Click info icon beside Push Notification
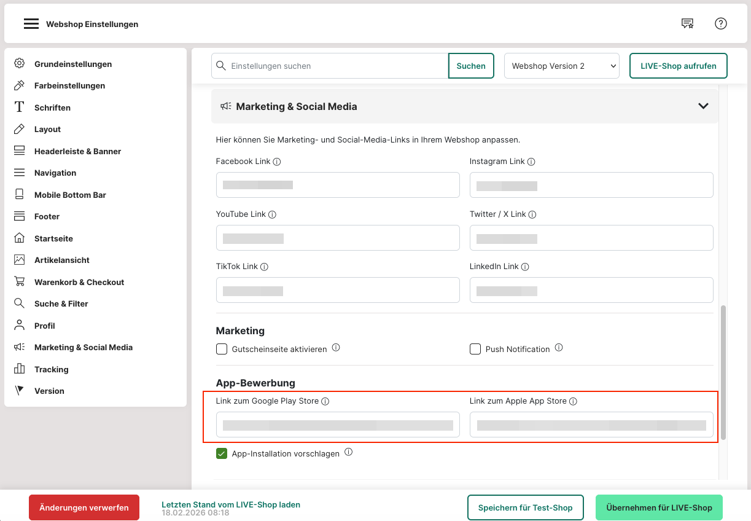This screenshot has width=751, height=521. tap(559, 348)
